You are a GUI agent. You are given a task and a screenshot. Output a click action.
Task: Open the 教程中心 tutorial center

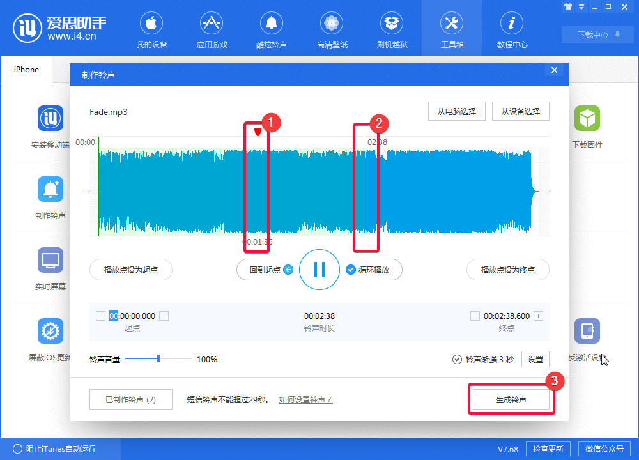[511, 29]
